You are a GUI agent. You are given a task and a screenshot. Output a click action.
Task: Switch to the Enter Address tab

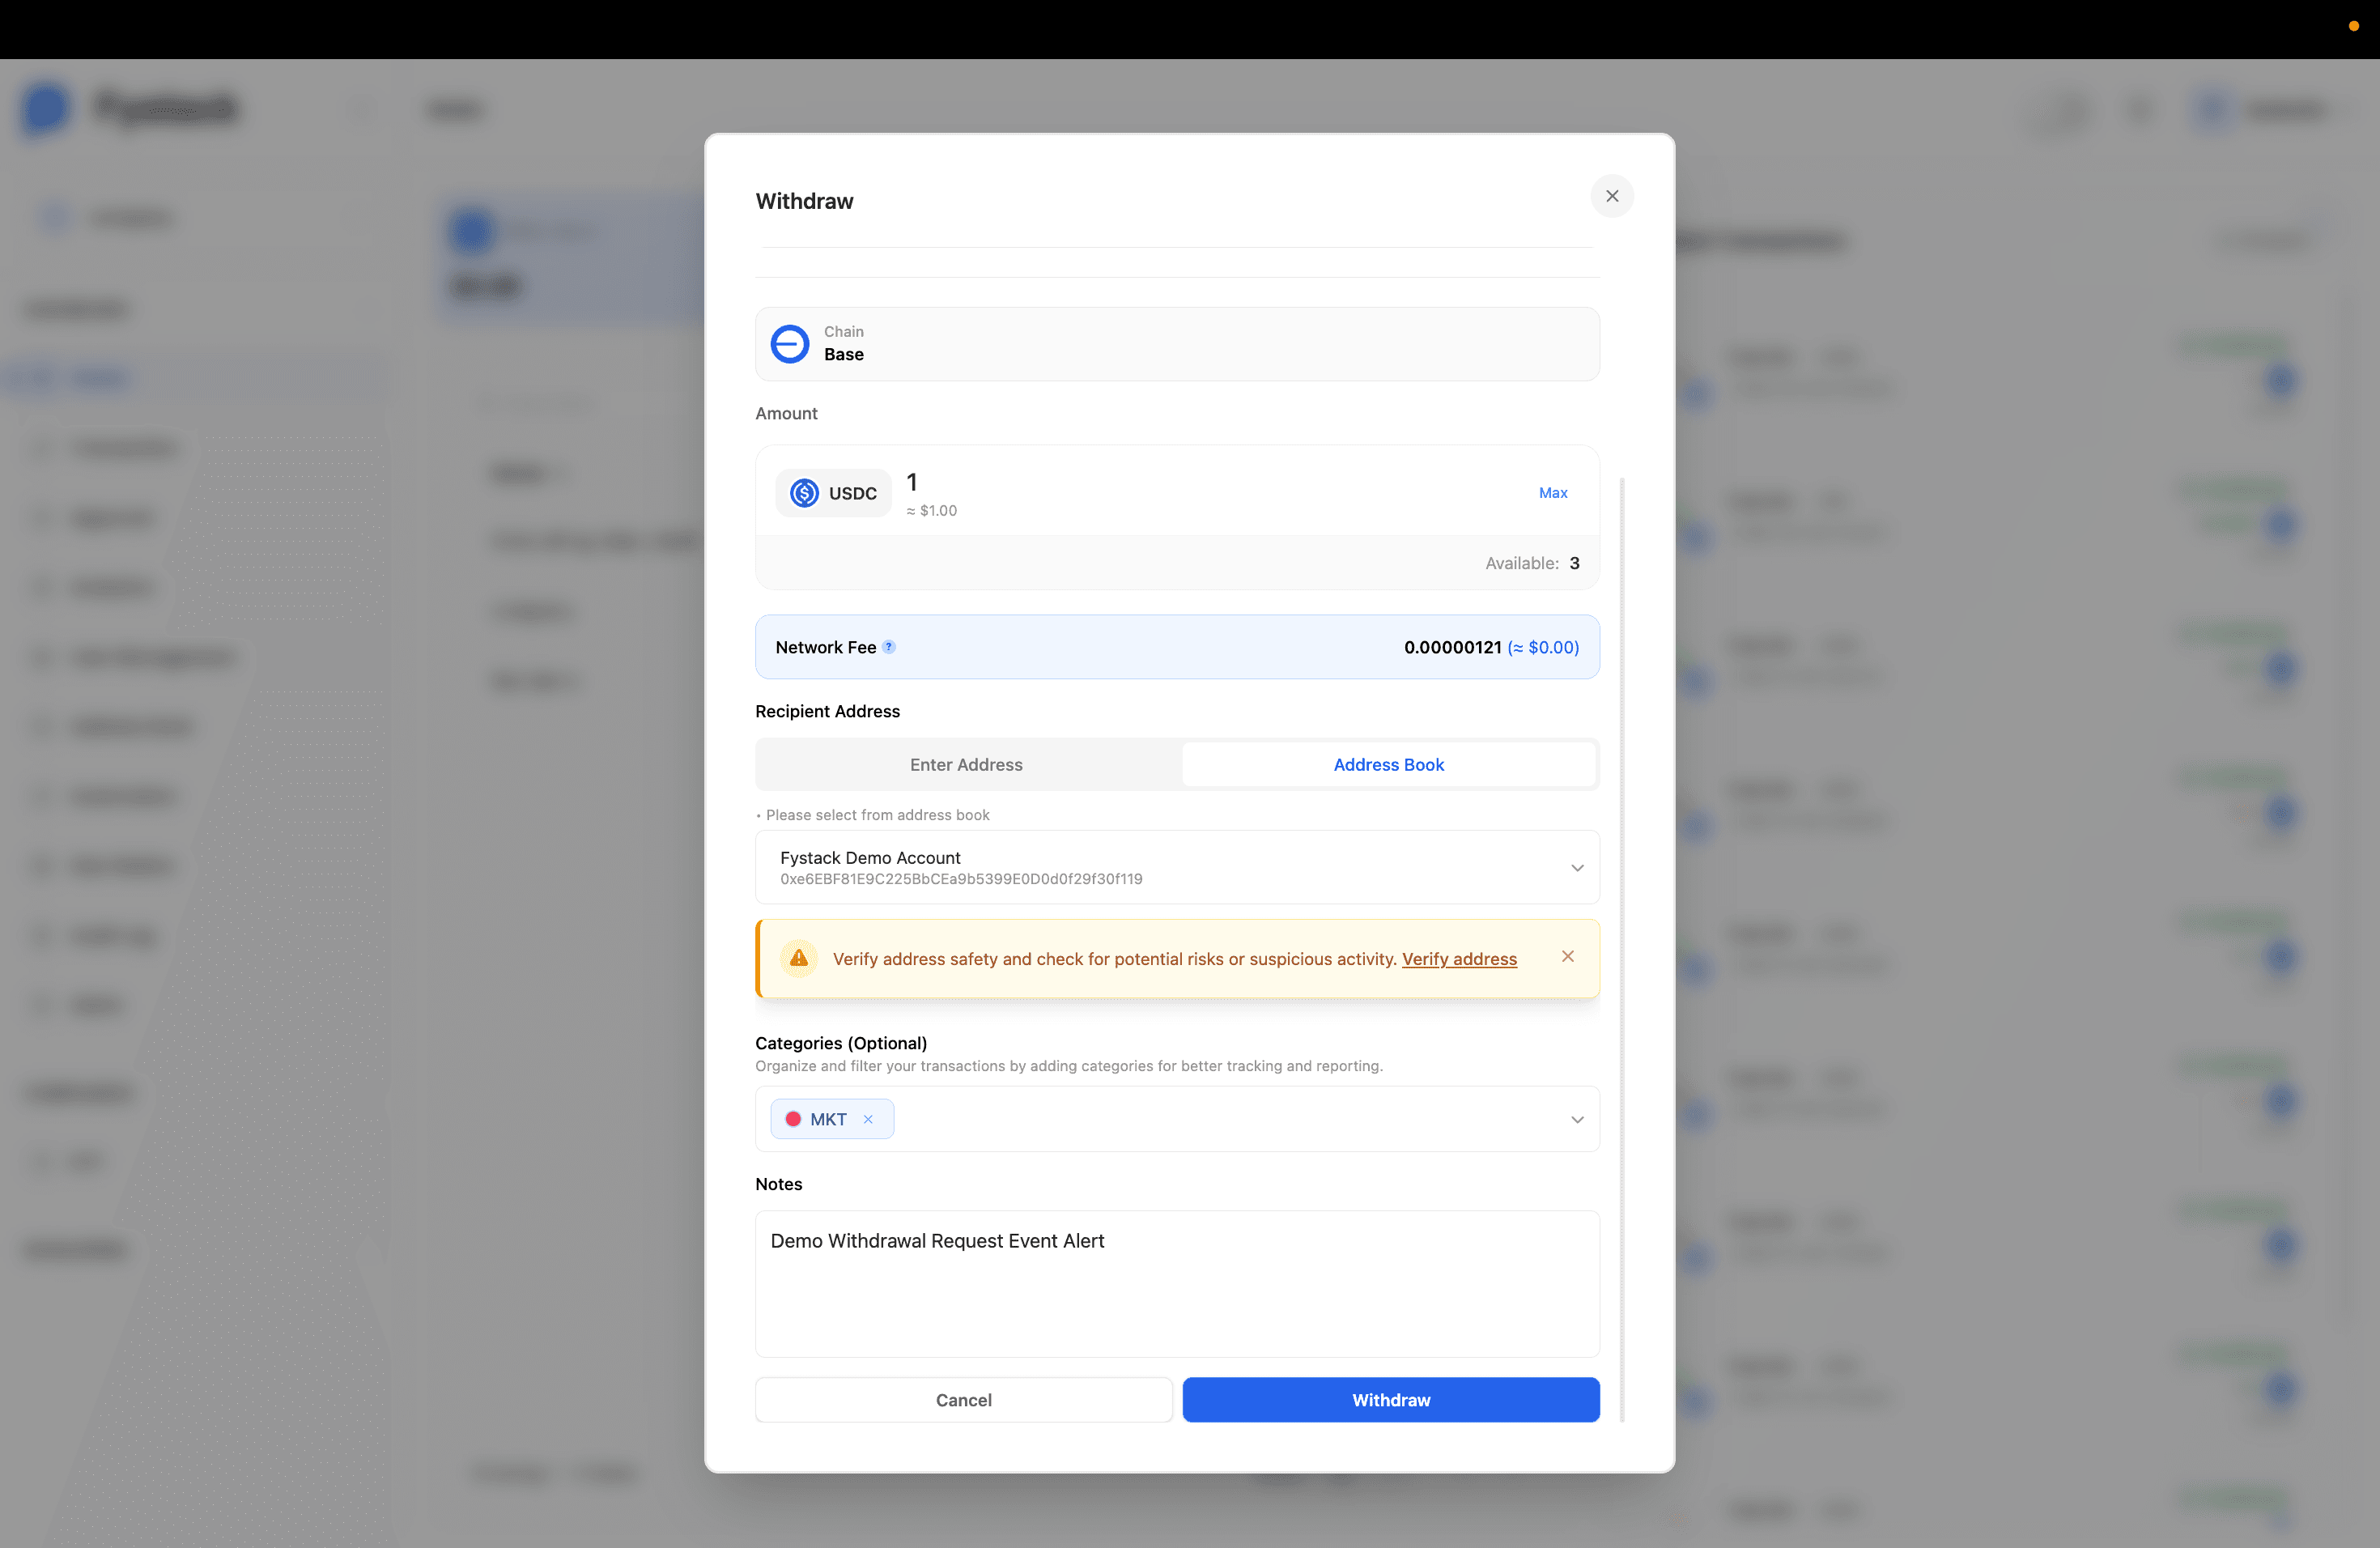tap(966, 764)
